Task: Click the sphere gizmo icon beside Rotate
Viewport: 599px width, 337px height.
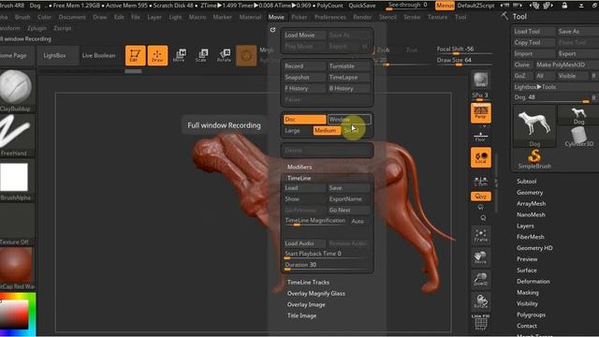Action: click(246, 55)
